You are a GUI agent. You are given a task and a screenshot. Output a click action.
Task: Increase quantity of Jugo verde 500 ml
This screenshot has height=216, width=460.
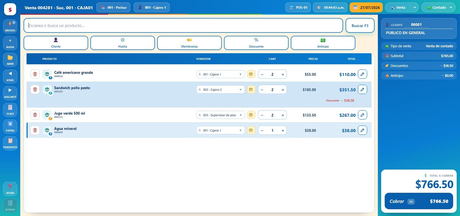[283, 115]
